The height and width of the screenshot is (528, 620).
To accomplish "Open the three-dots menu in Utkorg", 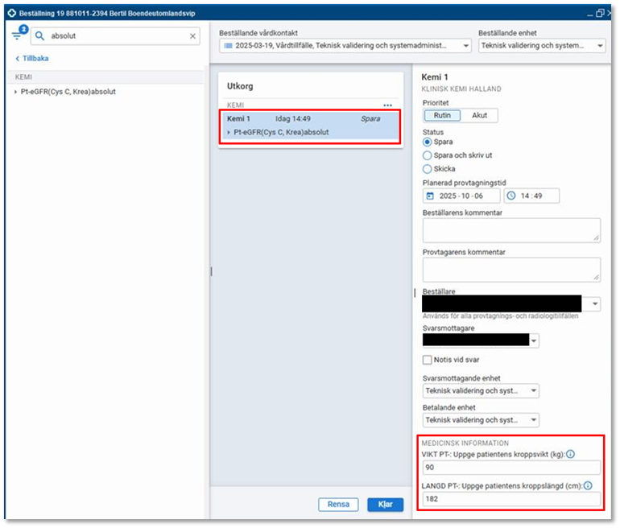I will point(387,105).
